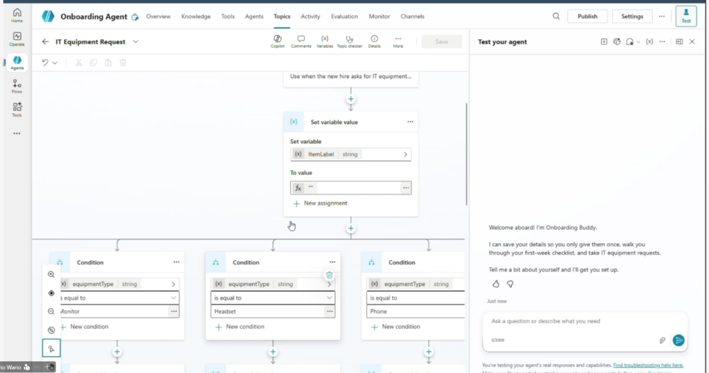Open Flows in left sidebar
The height and width of the screenshot is (373, 709).
17,87
